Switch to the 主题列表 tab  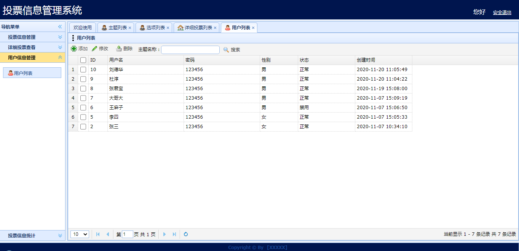116,28
